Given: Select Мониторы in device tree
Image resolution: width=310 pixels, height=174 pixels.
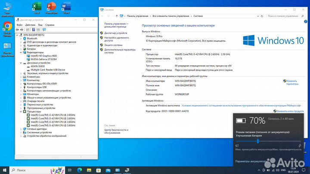Looking at the screenshot, I should click(33, 94).
